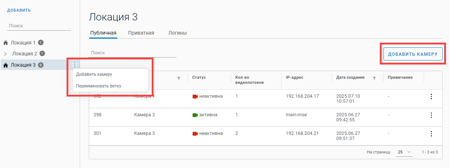Image resolution: width=450 pixels, height=168 pixels.
Task: Click the filter icon in the name column
Action: click(x=179, y=78)
